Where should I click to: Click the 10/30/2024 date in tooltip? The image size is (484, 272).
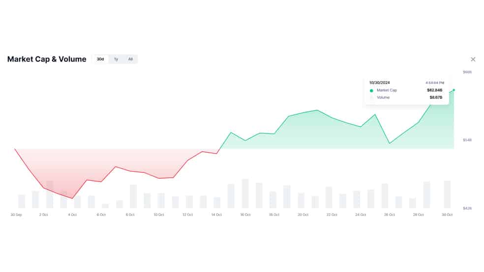(x=379, y=82)
